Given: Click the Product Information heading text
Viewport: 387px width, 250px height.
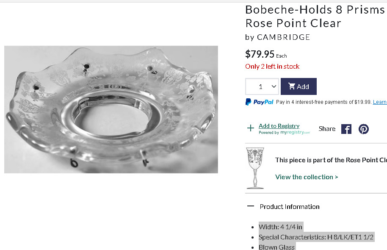Looking at the screenshot, I should pos(290,206).
